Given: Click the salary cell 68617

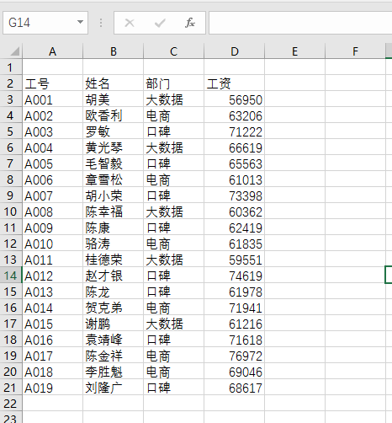Looking at the screenshot, I should [235, 387].
